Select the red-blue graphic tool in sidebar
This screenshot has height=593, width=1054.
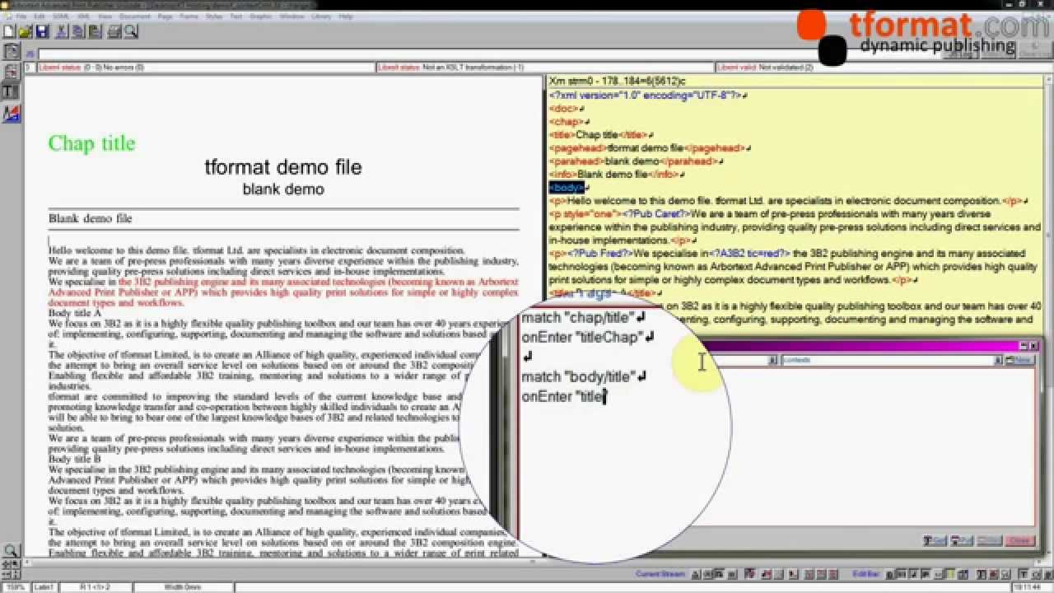coord(12,114)
